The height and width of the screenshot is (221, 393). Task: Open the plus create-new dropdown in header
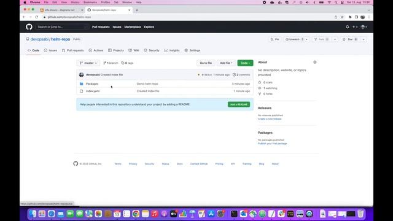(355, 27)
